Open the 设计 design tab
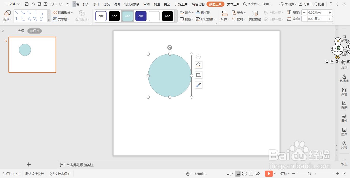This screenshot has width=350, height=178. (96, 4)
